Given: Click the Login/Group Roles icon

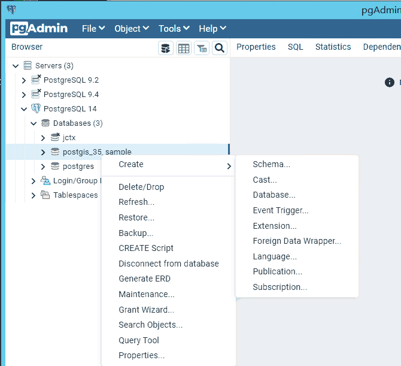Looking at the screenshot, I should [45, 180].
